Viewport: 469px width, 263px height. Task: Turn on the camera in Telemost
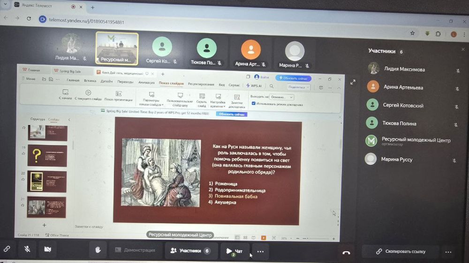[x=47, y=249]
